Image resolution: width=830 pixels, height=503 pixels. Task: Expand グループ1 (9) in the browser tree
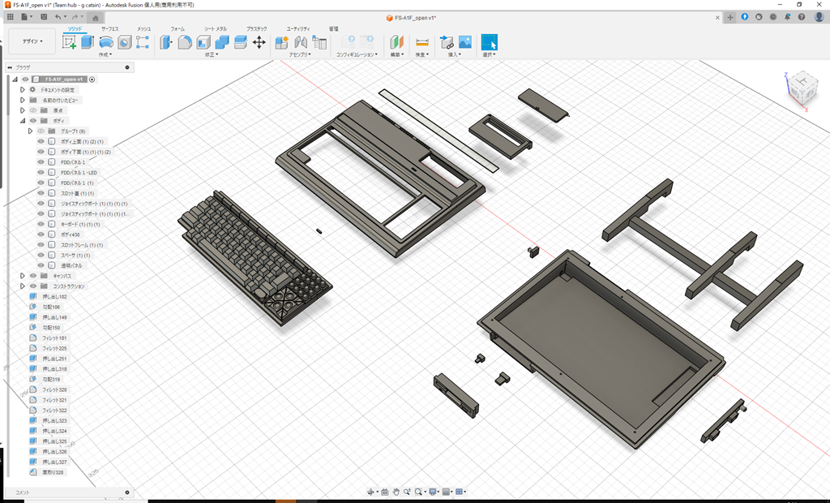tap(30, 131)
